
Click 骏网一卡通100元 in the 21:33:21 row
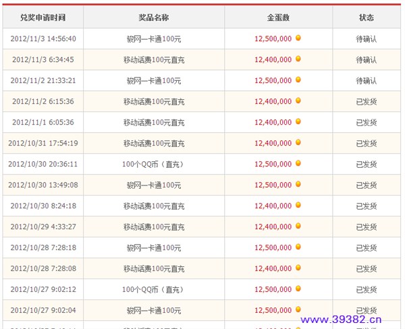[154, 81]
